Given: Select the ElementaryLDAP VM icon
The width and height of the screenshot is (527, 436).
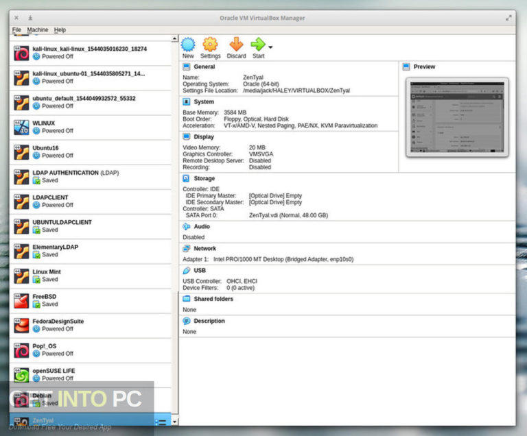Looking at the screenshot, I should pyautogui.click(x=21, y=252).
